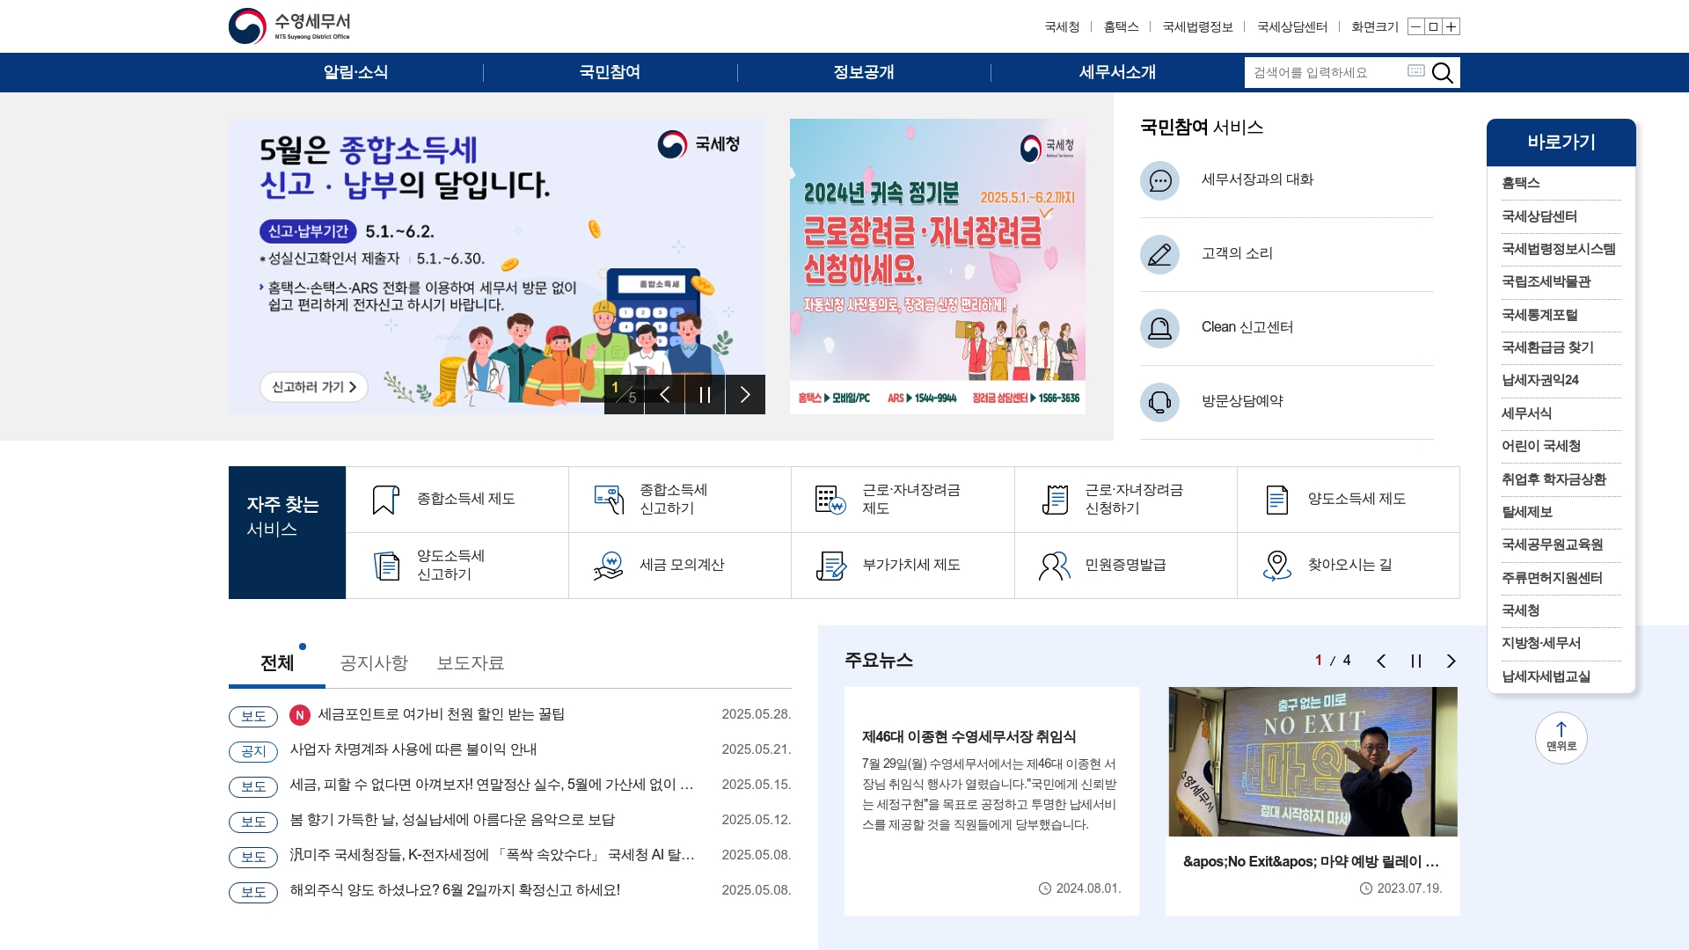
Task: Increase screen size with plus button
Action: pos(1451,27)
